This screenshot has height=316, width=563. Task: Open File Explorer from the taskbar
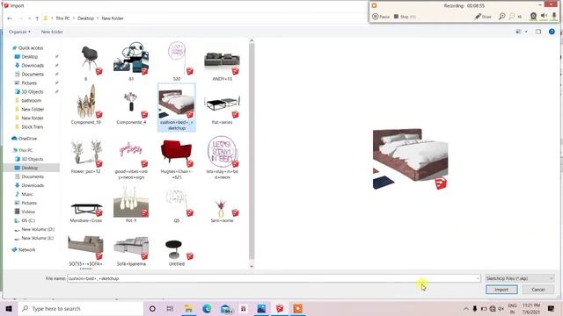pyautogui.click(x=188, y=308)
